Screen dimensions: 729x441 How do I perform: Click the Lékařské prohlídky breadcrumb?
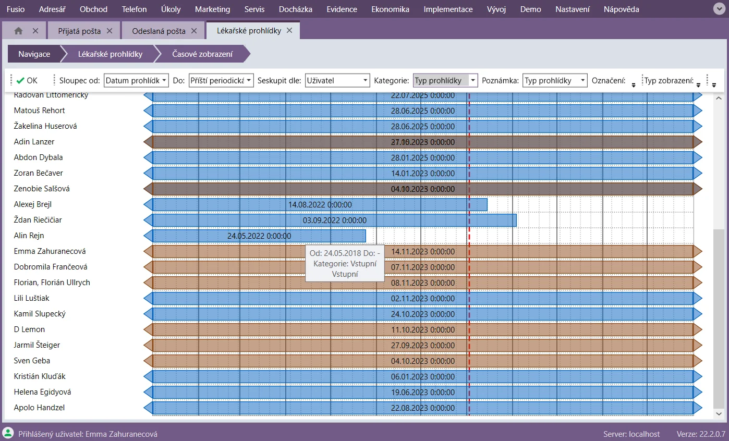[110, 54]
